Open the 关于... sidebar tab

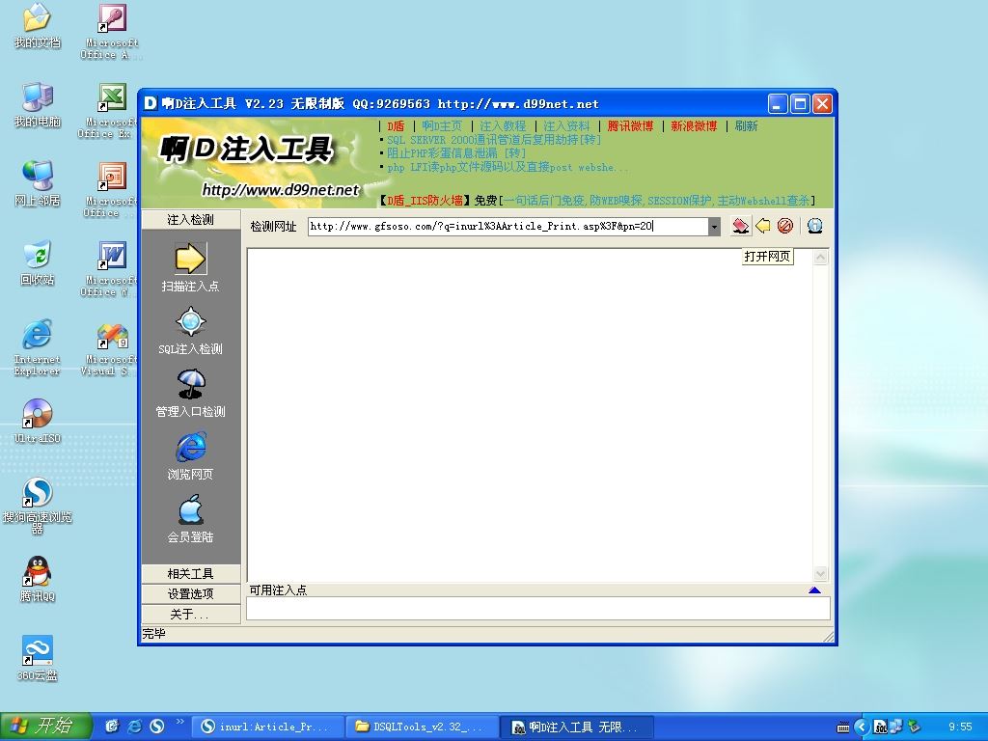190,614
